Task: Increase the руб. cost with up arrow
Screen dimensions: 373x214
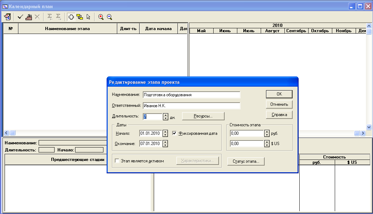Action: point(267,132)
